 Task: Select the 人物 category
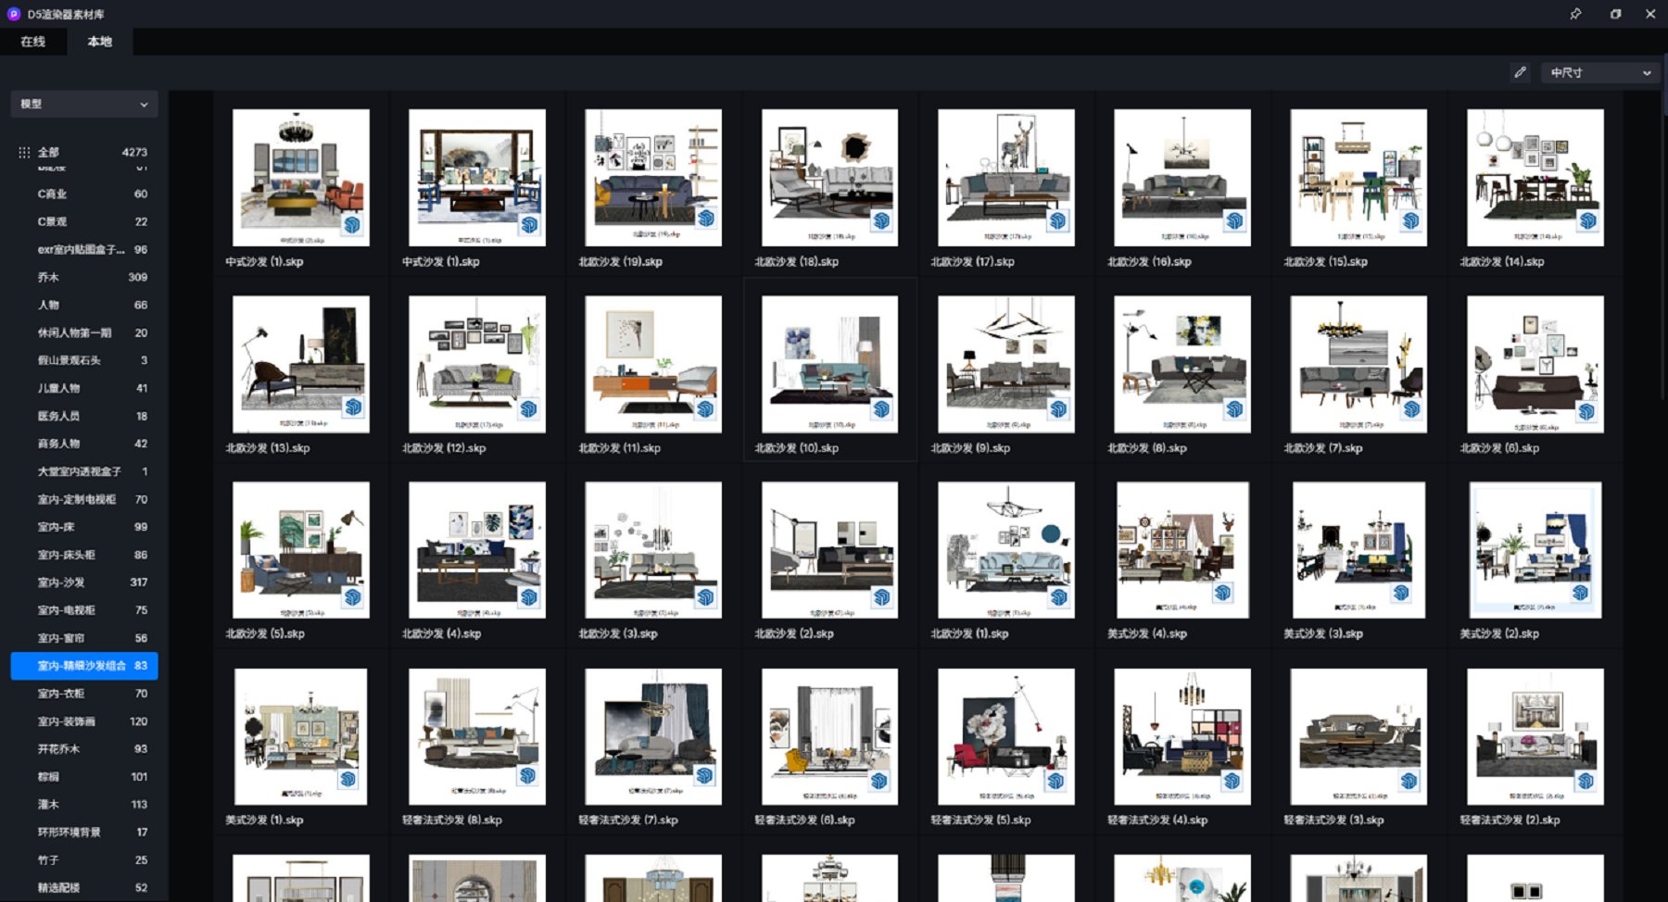(84, 305)
